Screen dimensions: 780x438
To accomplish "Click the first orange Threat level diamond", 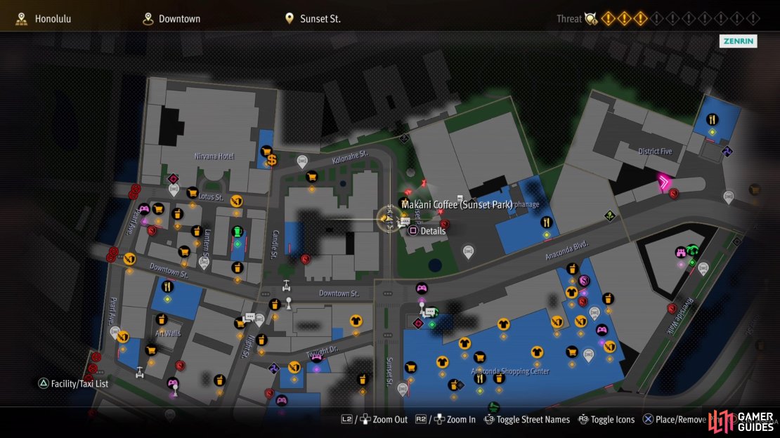I will 608,19.
